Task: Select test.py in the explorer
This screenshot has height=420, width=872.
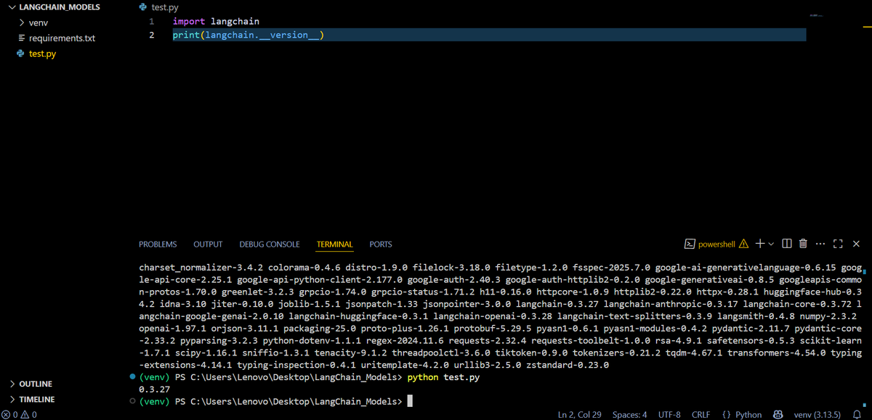Action: [x=42, y=54]
